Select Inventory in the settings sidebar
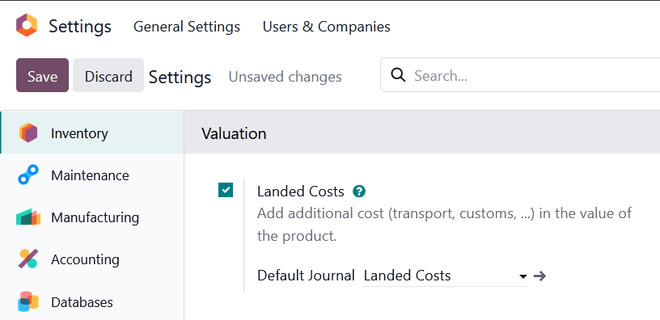 pyautogui.click(x=92, y=133)
